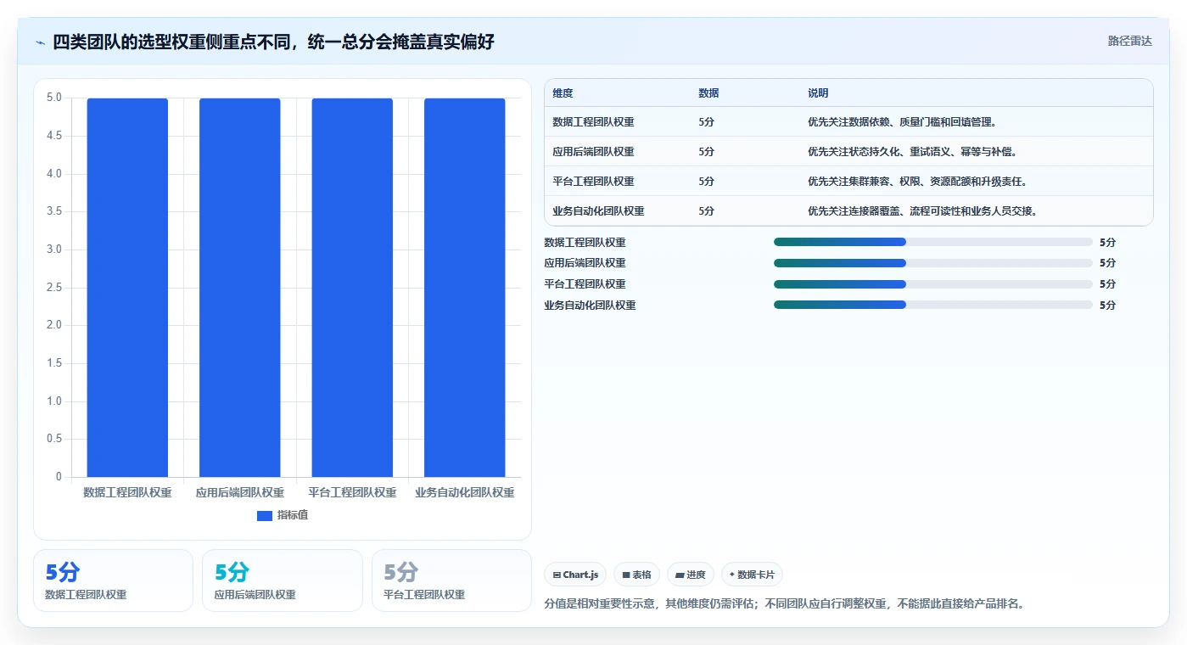
Task: Click the footnote starting '分值是相对重要性示意'
Action: click(x=784, y=604)
